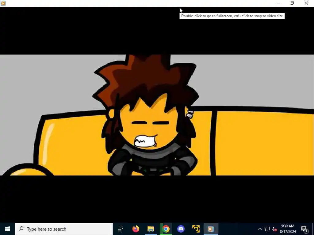Open Task View from the taskbar

point(120,229)
